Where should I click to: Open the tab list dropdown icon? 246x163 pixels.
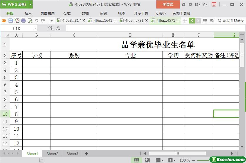(212, 21)
